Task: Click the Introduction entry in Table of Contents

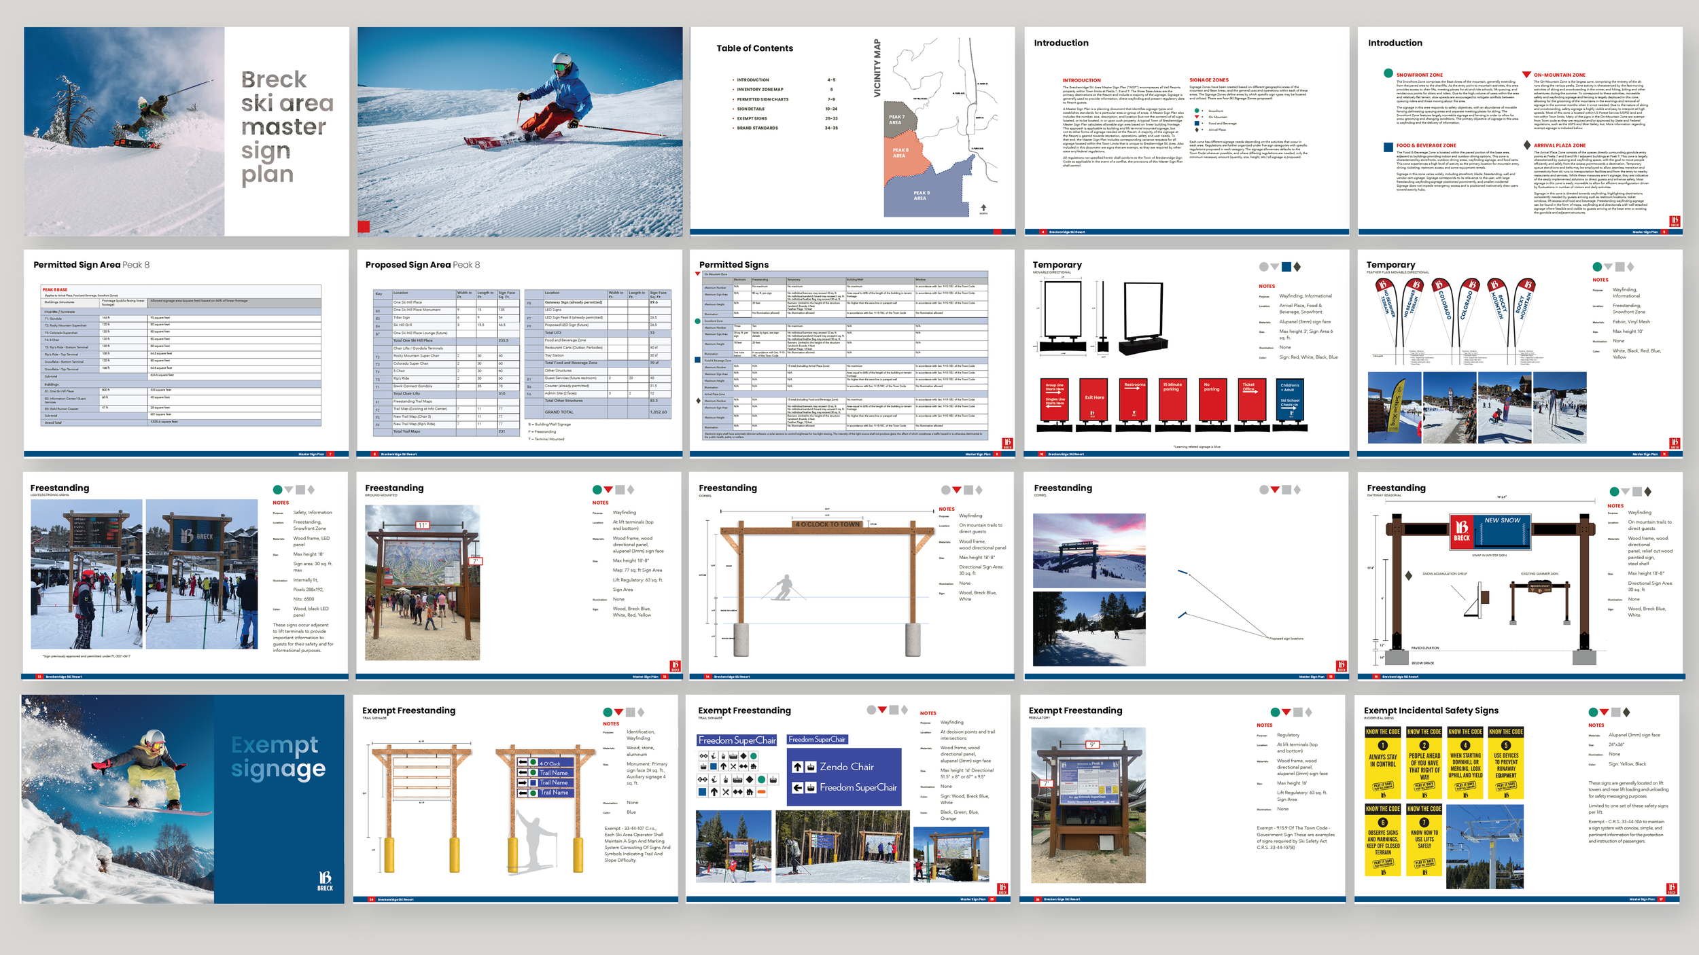Action: [753, 80]
